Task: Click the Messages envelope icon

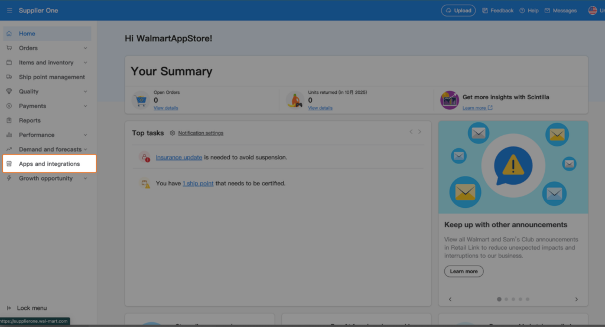Action: (x=547, y=11)
